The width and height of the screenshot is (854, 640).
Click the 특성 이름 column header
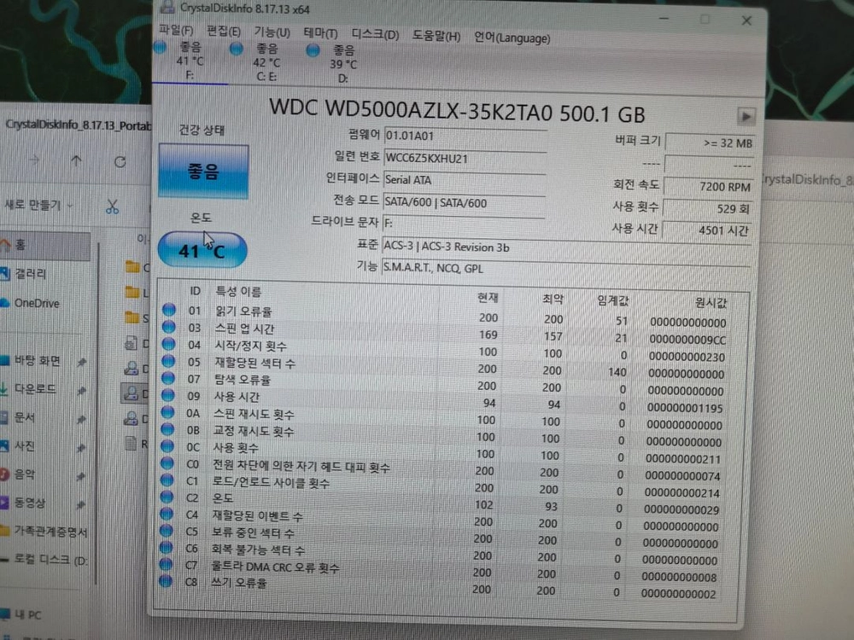tap(238, 292)
